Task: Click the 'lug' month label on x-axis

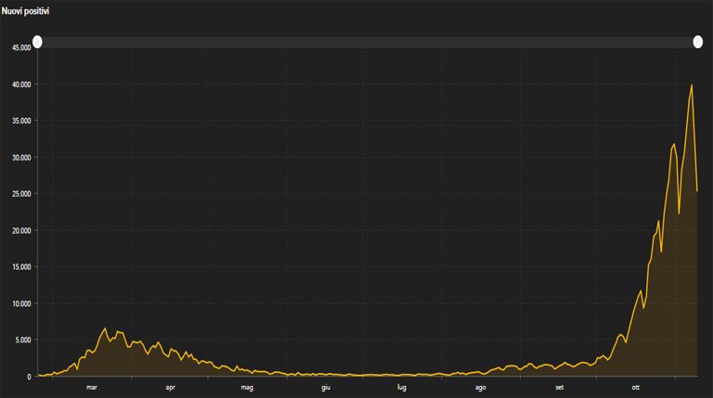Action: (x=401, y=388)
